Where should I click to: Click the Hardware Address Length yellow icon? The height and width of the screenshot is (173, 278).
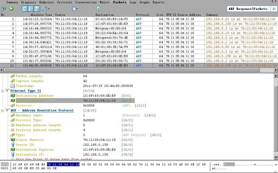13,125
